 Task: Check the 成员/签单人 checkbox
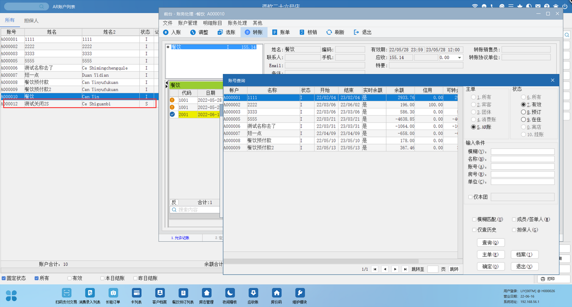pyautogui.click(x=514, y=219)
